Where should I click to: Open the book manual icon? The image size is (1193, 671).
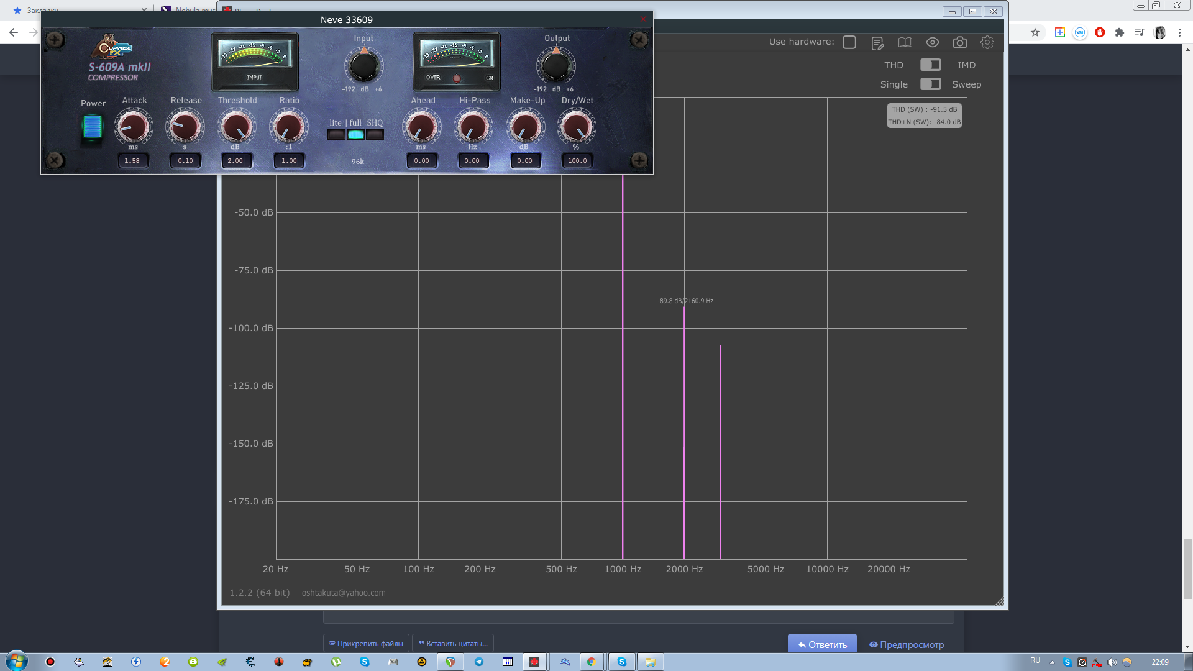click(x=905, y=42)
